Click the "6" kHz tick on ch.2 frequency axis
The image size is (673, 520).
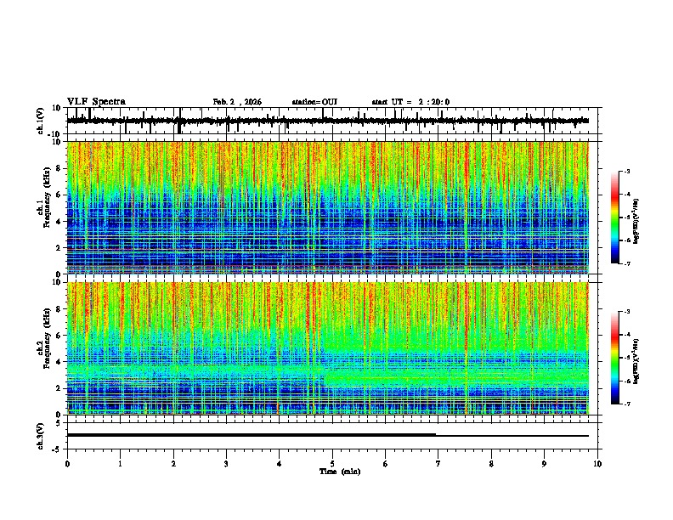(x=59, y=335)
